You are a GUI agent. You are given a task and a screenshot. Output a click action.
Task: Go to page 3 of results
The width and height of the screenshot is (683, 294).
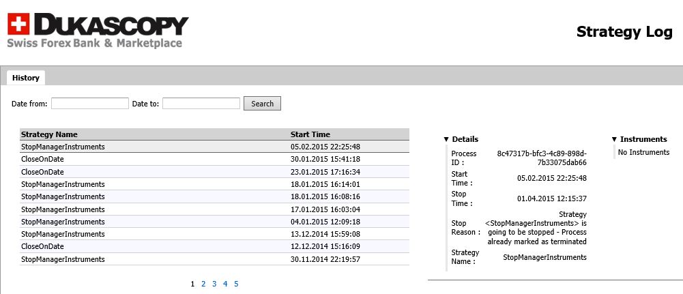click(x=214, y=284)
